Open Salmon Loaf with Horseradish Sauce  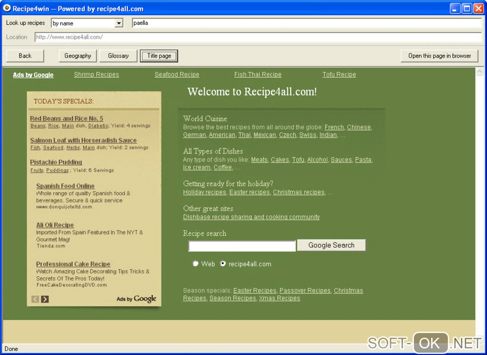pos(83,140)
